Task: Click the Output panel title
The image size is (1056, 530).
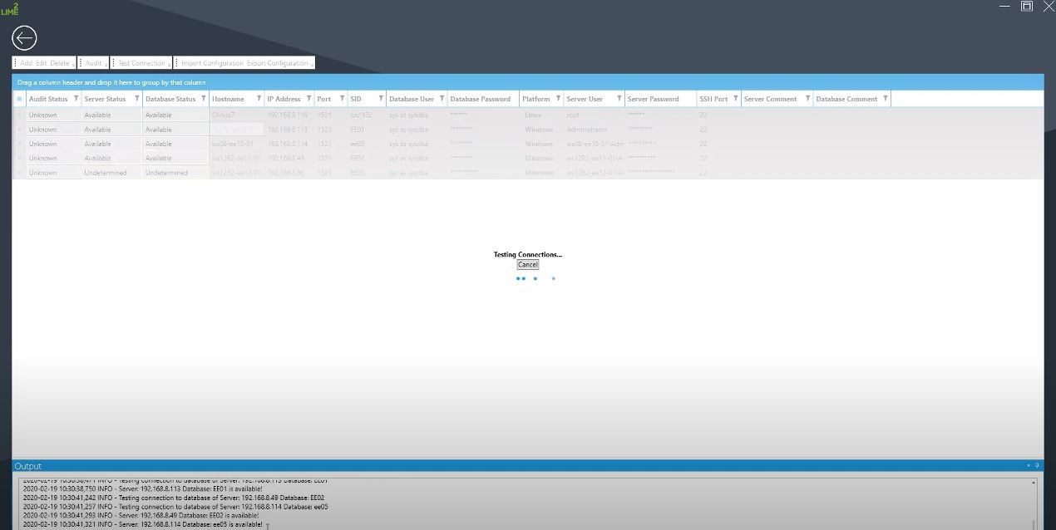Action: [27, 466]
